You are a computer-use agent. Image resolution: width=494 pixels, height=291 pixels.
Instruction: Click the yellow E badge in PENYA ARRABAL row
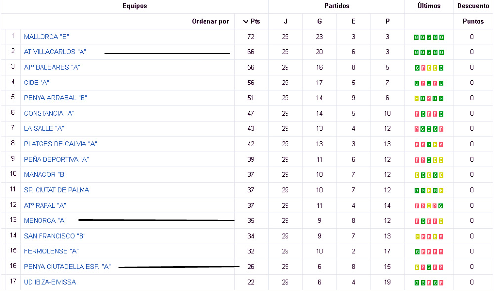click(417, 99)
